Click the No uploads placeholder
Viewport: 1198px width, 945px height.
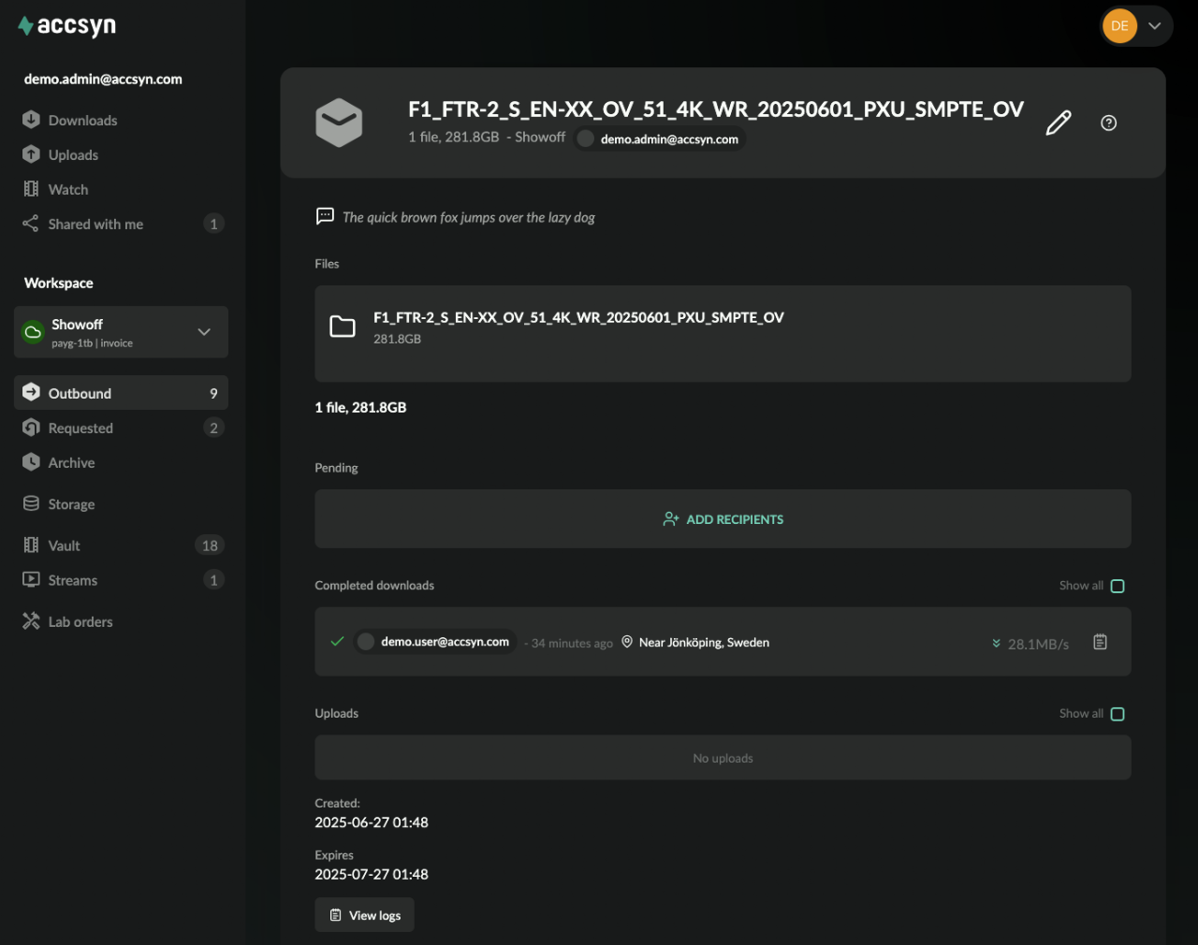(723, 758)
